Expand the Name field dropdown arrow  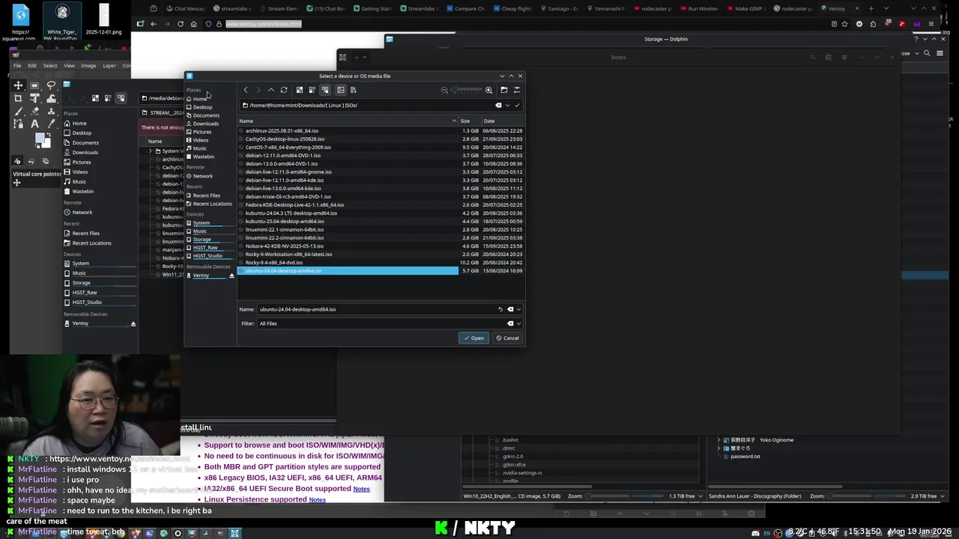point(518,309)
